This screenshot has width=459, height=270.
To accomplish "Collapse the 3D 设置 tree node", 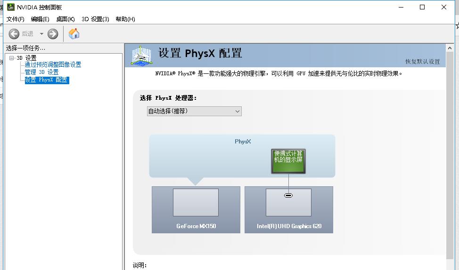I will (x=11, y=58).
